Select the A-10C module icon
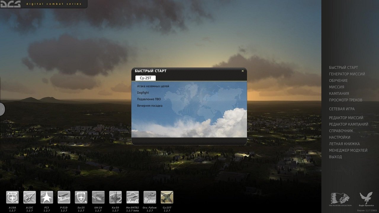 [x=30, y=197]
